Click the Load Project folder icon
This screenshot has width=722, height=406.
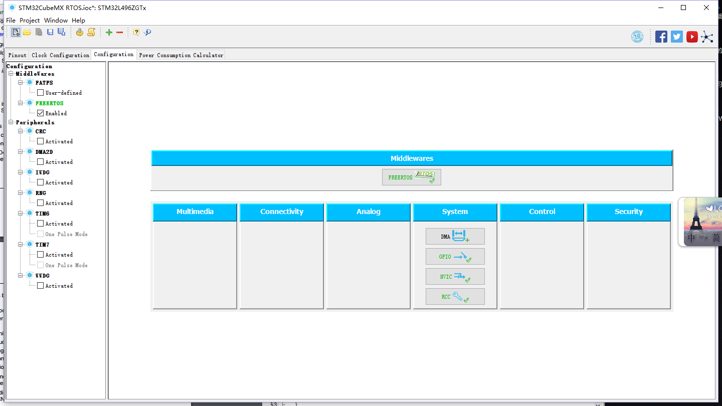pos(27,32)
